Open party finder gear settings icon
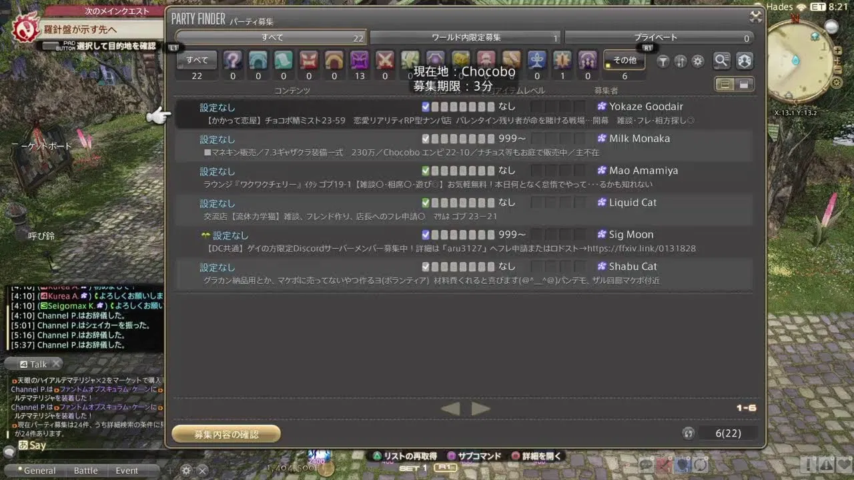854x480 pixels. [x=698, y=61]
